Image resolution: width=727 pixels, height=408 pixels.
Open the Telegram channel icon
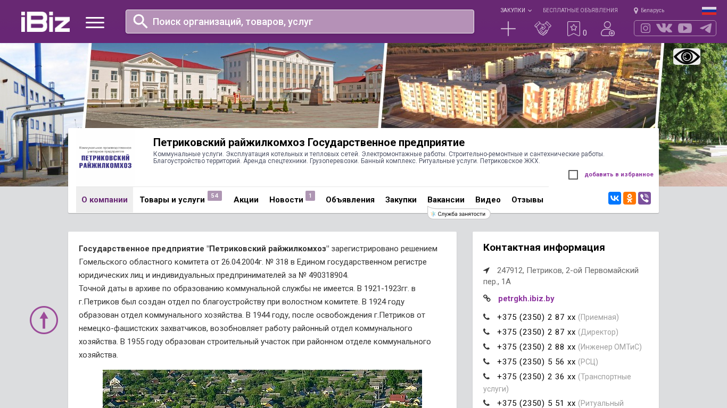point(706,28)
